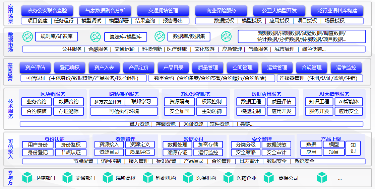The image size is (375, 189).
Task: Click the 算法库/模型库 box
Action: point(126,37)
